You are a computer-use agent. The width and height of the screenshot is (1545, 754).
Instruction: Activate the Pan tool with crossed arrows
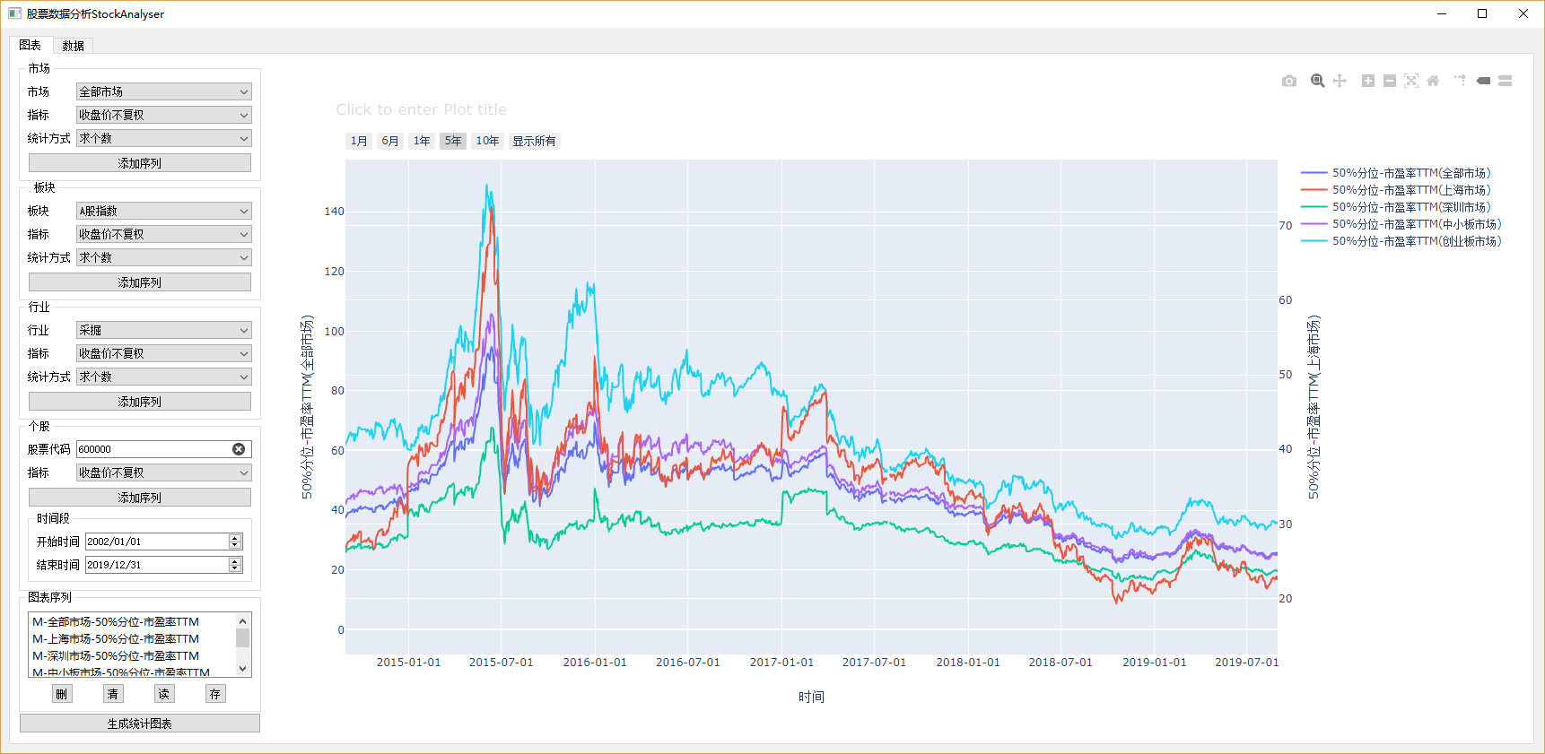coord(1340,81)
